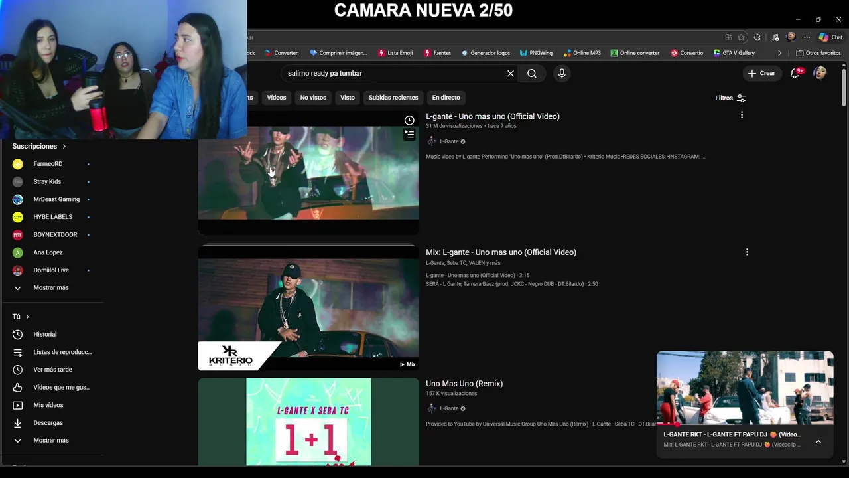Select the No vistos filter chip

coord(313,98)
